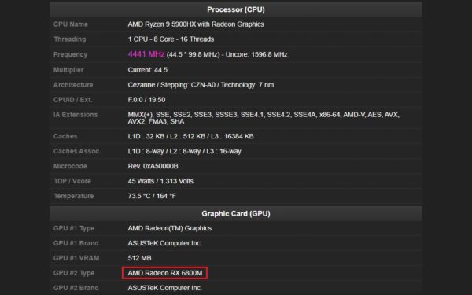Select 'AMD Radeon(TM) Graphics' value
The image size is (472, 295).
tap(169, 228)
